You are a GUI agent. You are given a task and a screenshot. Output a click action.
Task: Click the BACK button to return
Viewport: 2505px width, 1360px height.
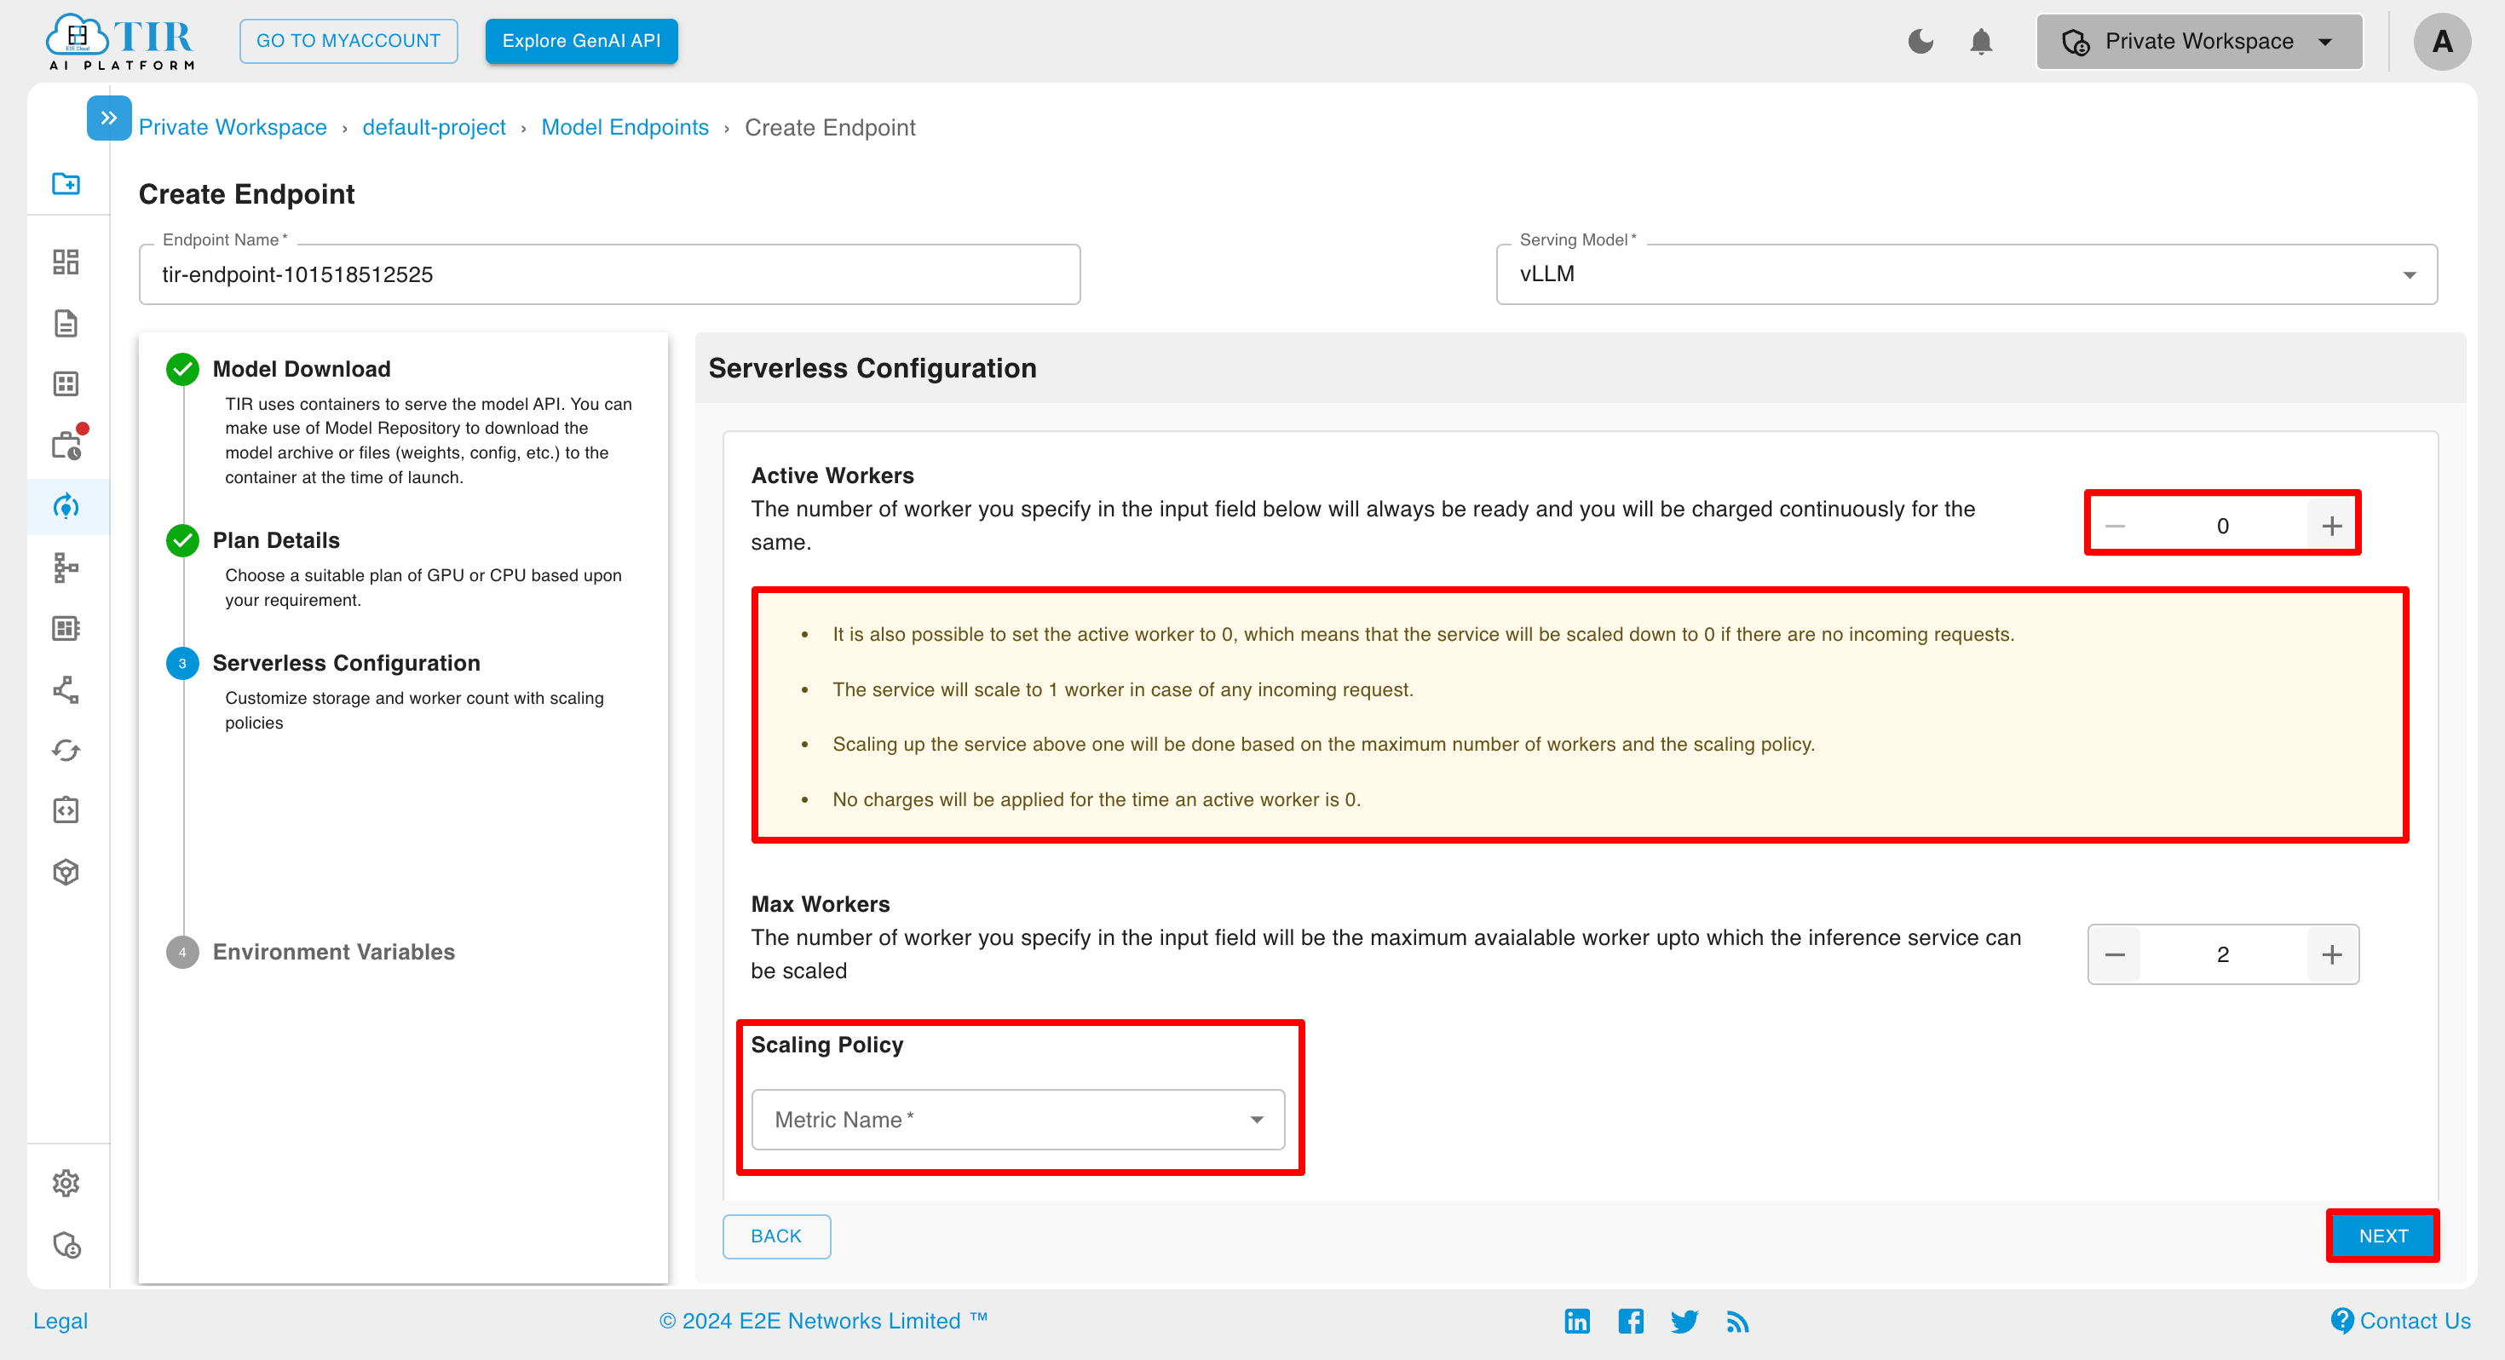point(774,1236)
